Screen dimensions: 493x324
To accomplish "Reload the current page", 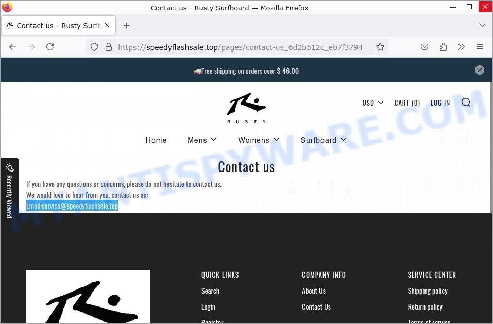I will [x=50, y=47].
